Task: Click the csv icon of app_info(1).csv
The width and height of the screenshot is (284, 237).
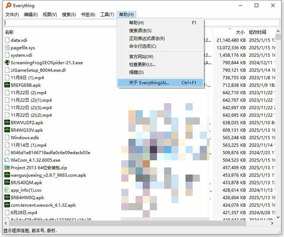Action: coord(7,190)
